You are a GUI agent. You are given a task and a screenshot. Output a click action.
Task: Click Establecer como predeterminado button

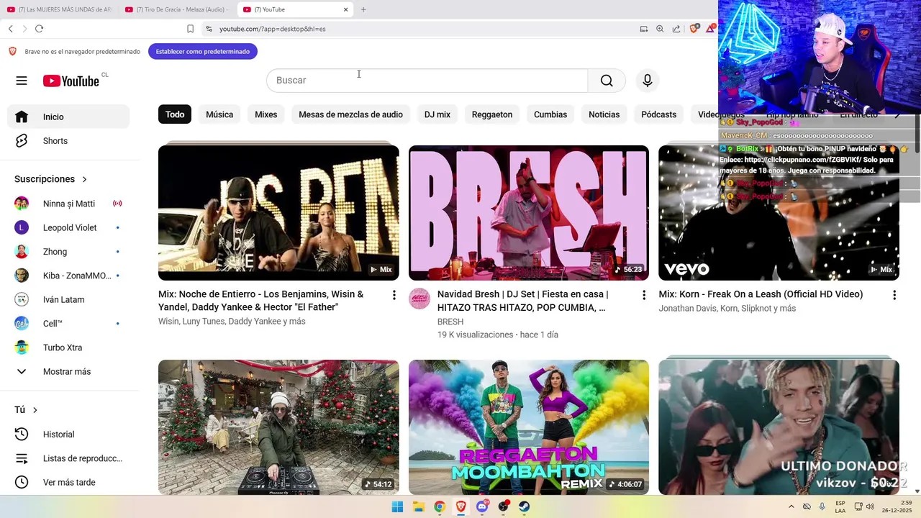(203, 51)
